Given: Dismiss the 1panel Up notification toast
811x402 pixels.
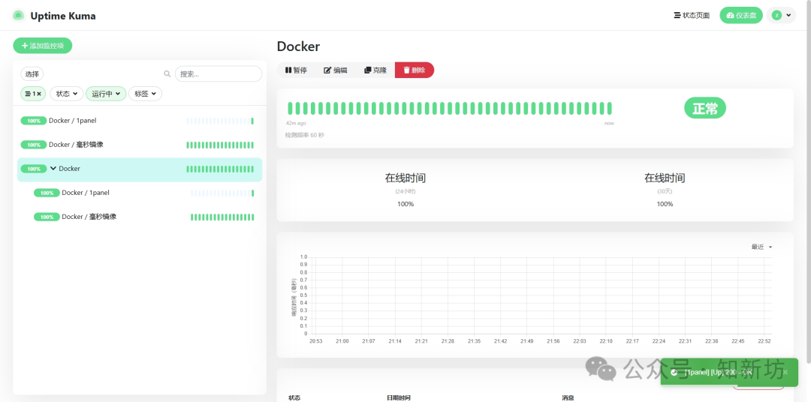Looking at the screenshot, I should (x=785, y=372).
